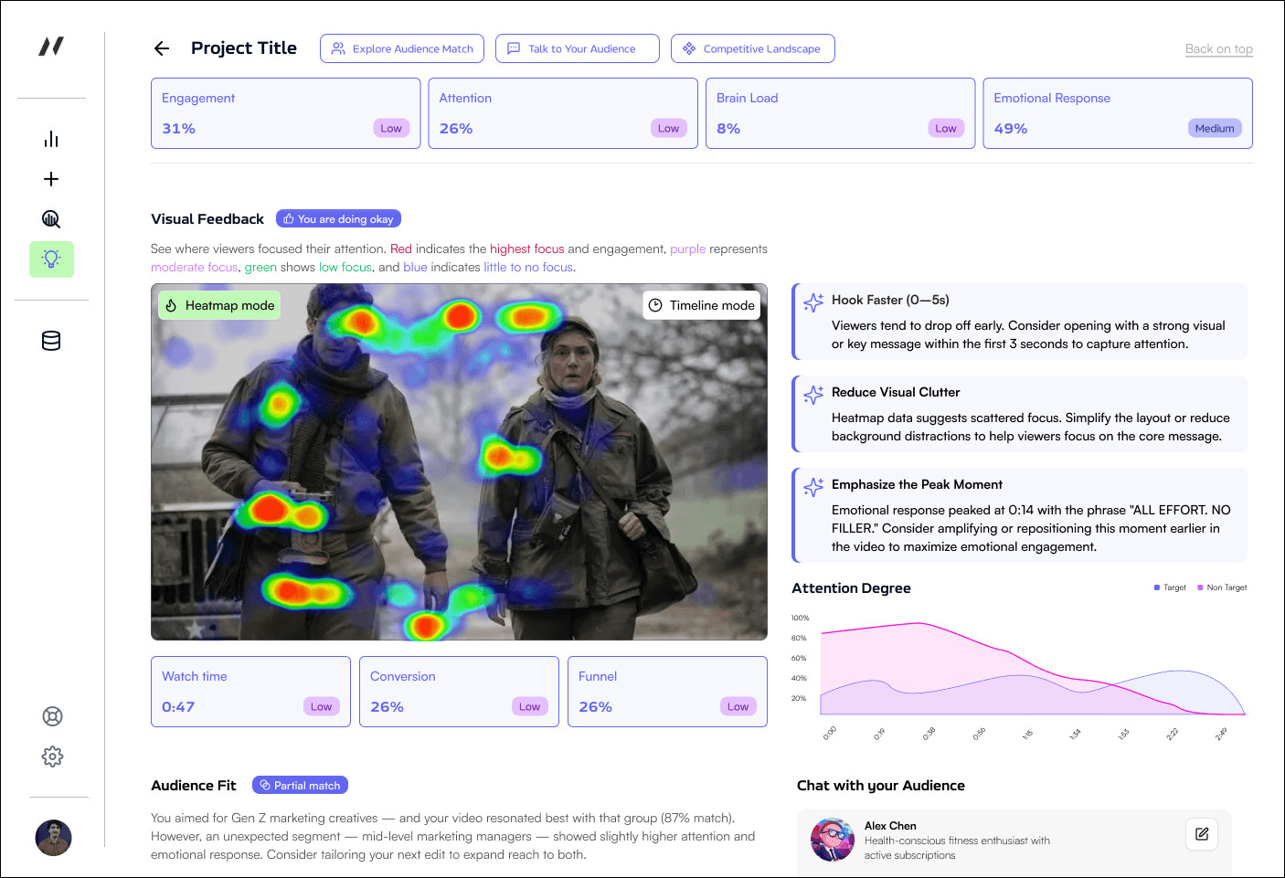
Task: Click the 2:49 mark on chart axis
Action: 1221,734
